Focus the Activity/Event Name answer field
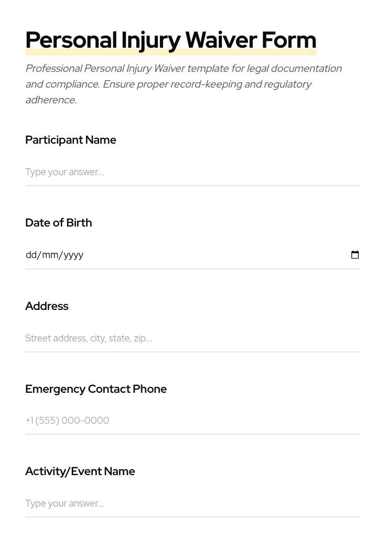This screenshot has height=537, width=386. [x=192, y=503]
